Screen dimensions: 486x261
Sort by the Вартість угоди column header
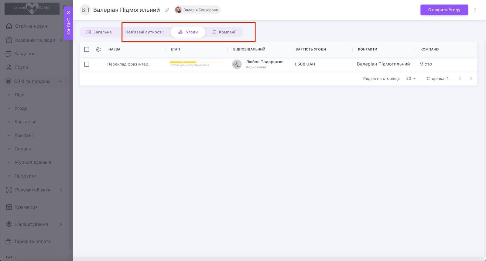pos(311,49)
